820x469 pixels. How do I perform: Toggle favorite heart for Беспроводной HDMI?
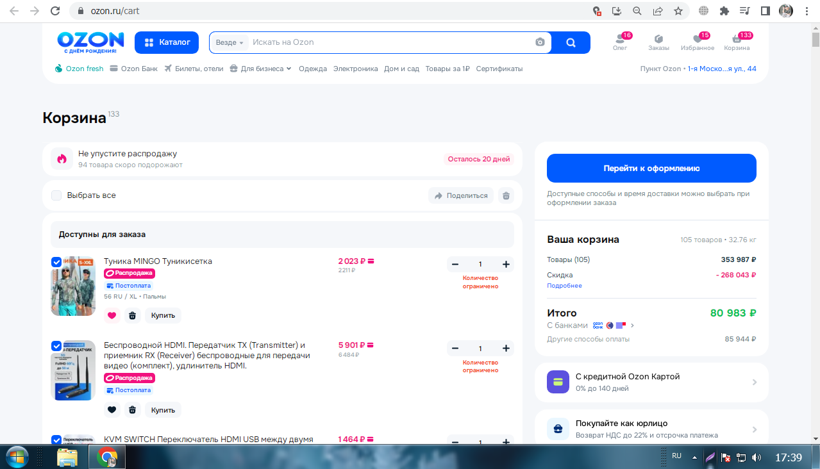point(112,410)
